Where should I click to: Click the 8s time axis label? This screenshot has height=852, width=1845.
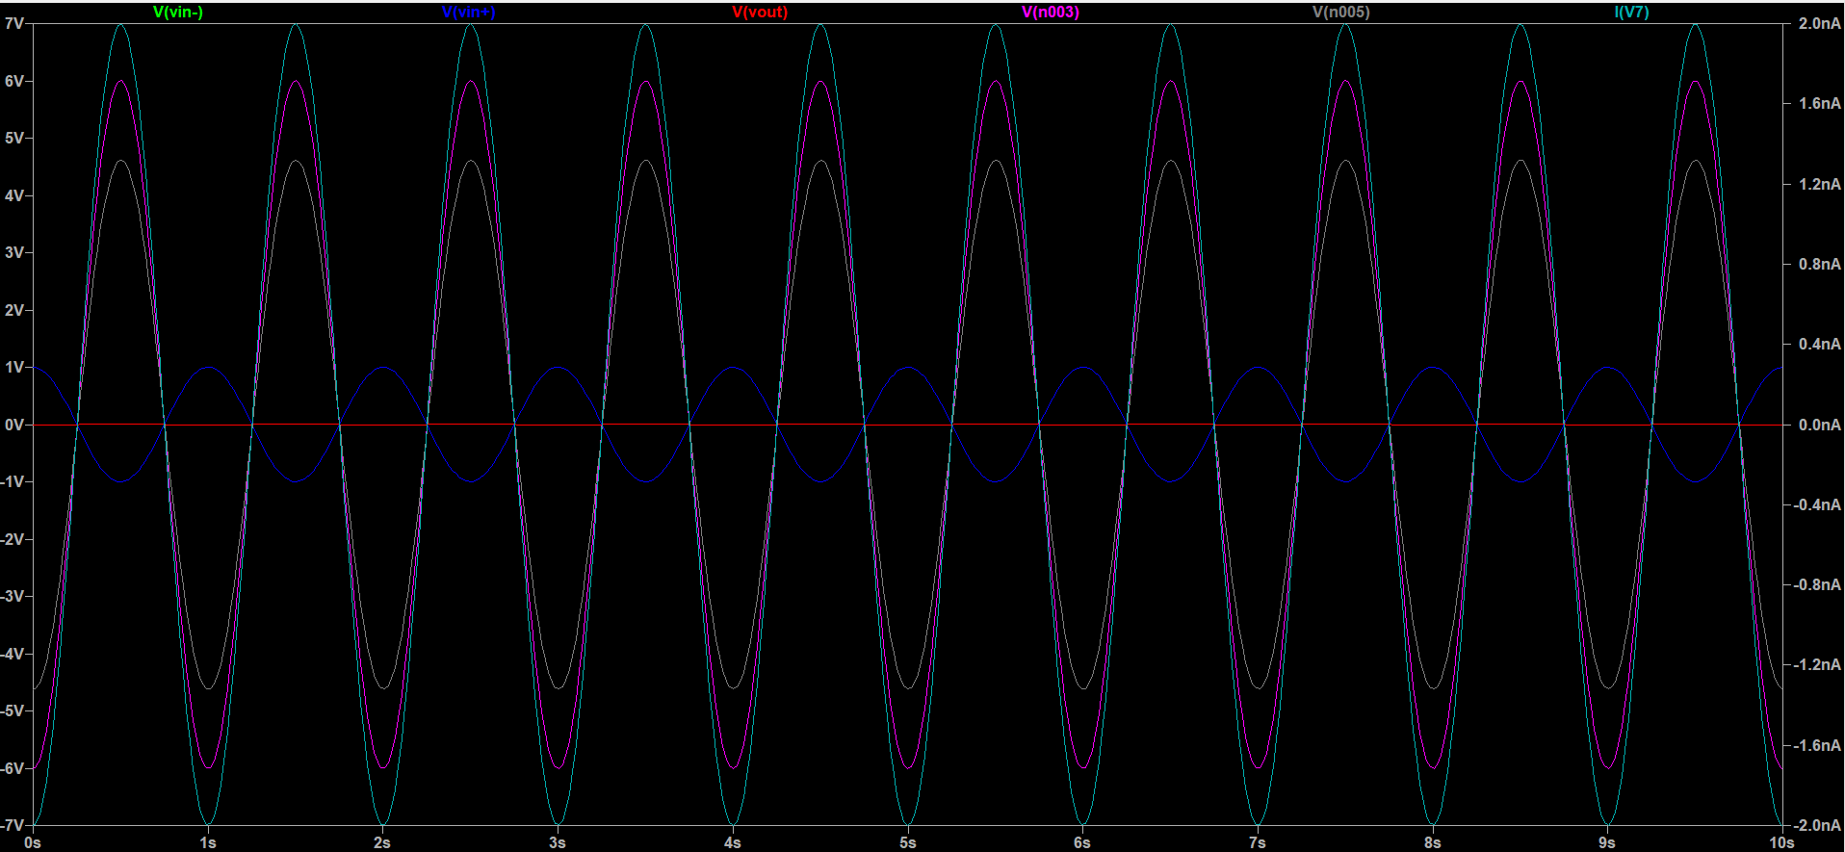pyautogui.click(x=1433, y=842)
